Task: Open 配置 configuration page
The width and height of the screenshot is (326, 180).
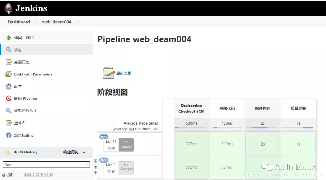Action: [x=18, y=86]
